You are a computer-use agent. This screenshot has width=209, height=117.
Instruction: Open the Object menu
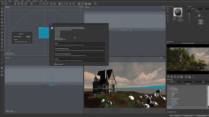pos(10,1)
